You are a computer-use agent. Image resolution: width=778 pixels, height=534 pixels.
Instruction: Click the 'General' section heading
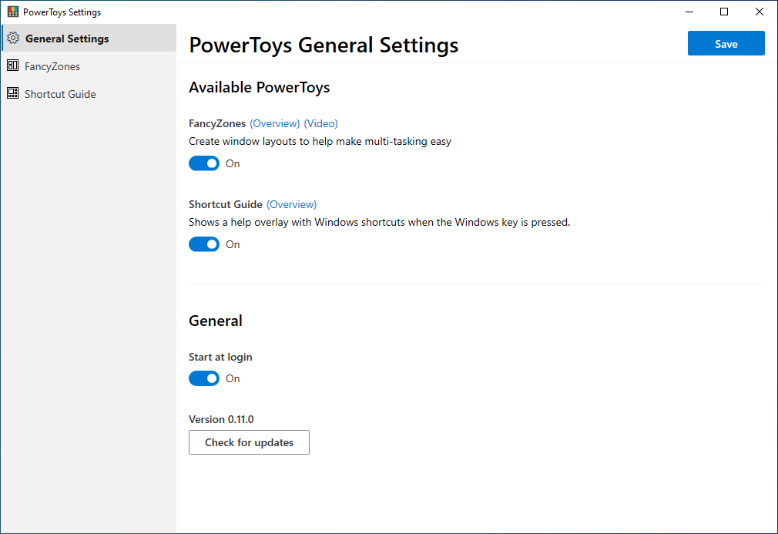click(216, 321)
